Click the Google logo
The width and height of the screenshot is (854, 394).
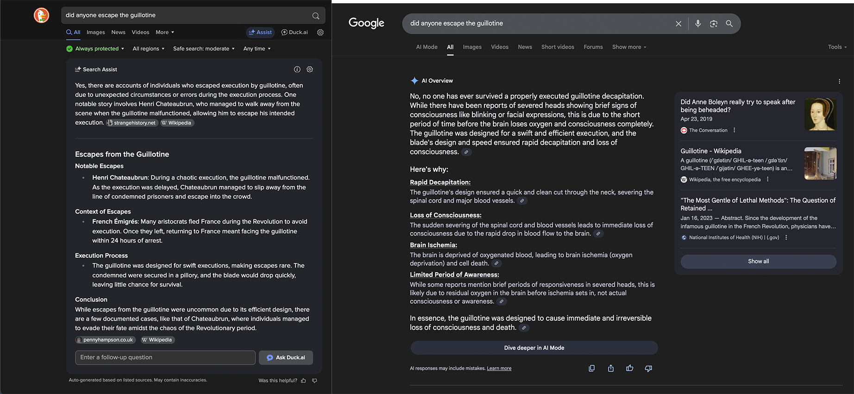point(366,23)
